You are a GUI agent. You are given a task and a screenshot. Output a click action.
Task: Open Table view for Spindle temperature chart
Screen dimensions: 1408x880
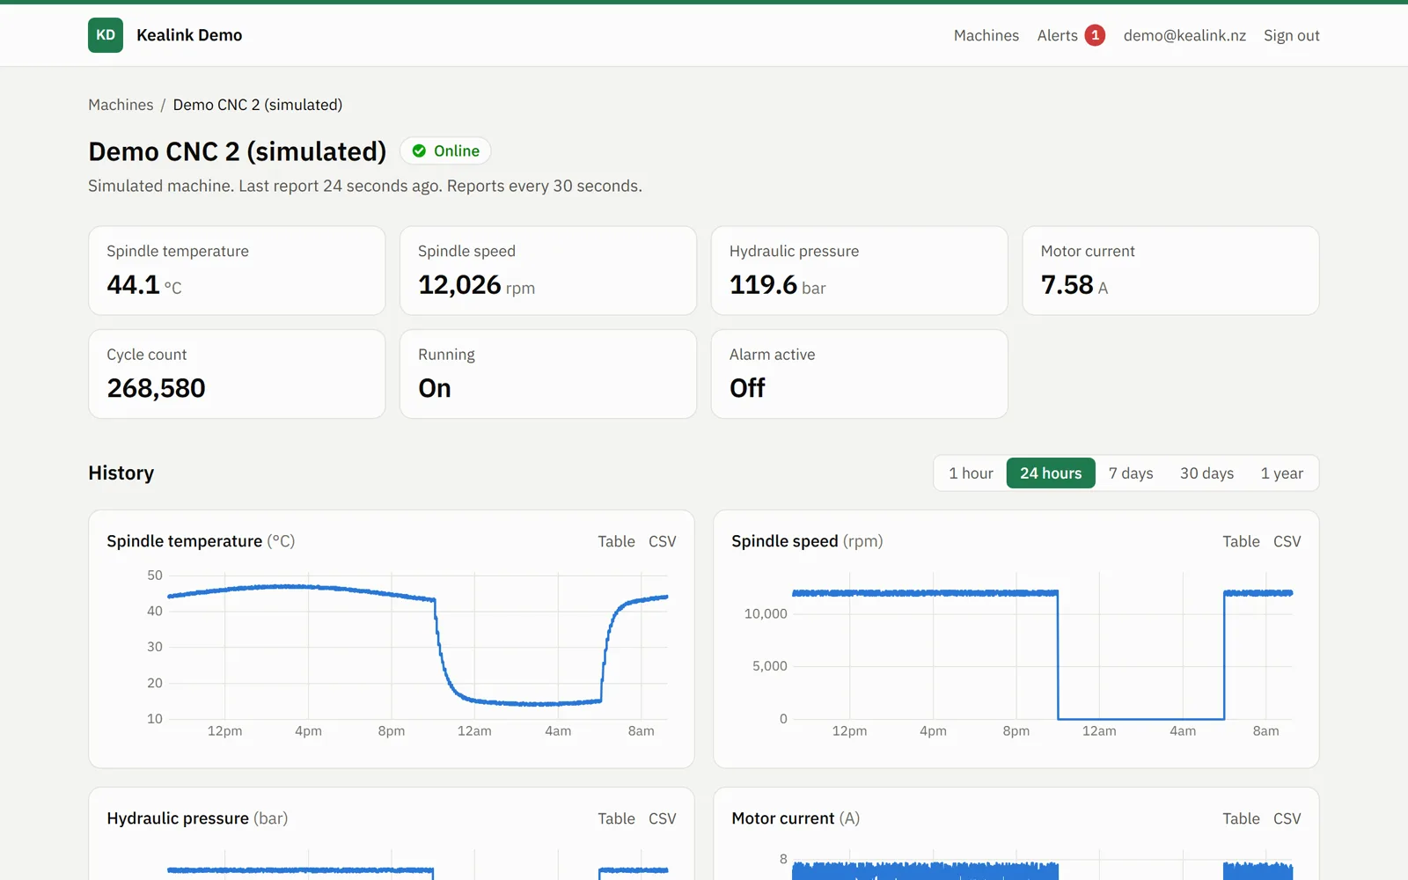pyautogui.click(x=616, y=541)
